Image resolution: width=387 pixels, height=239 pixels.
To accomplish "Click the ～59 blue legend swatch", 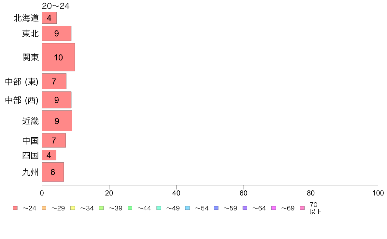I will (x=216, y=208).
